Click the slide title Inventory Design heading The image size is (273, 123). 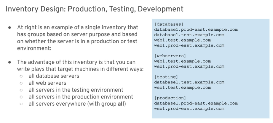(95, 9)
